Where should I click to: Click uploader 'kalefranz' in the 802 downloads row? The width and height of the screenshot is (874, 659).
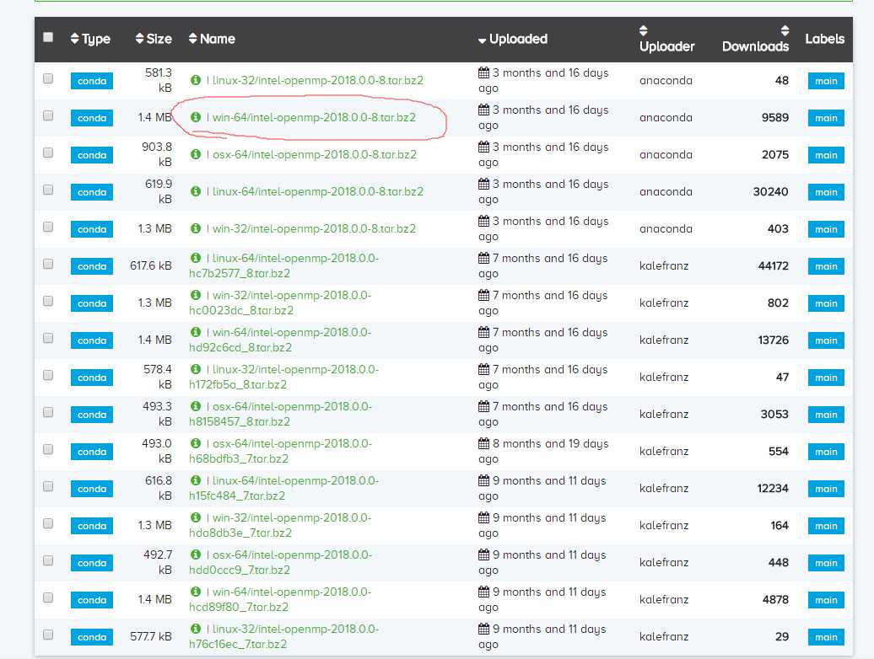664,303
